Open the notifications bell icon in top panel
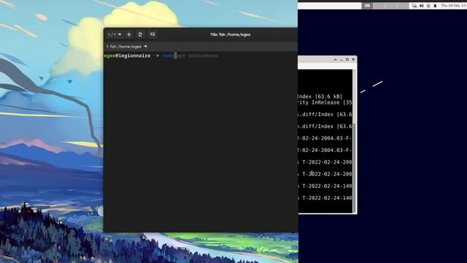 click(x=435, y=6)
